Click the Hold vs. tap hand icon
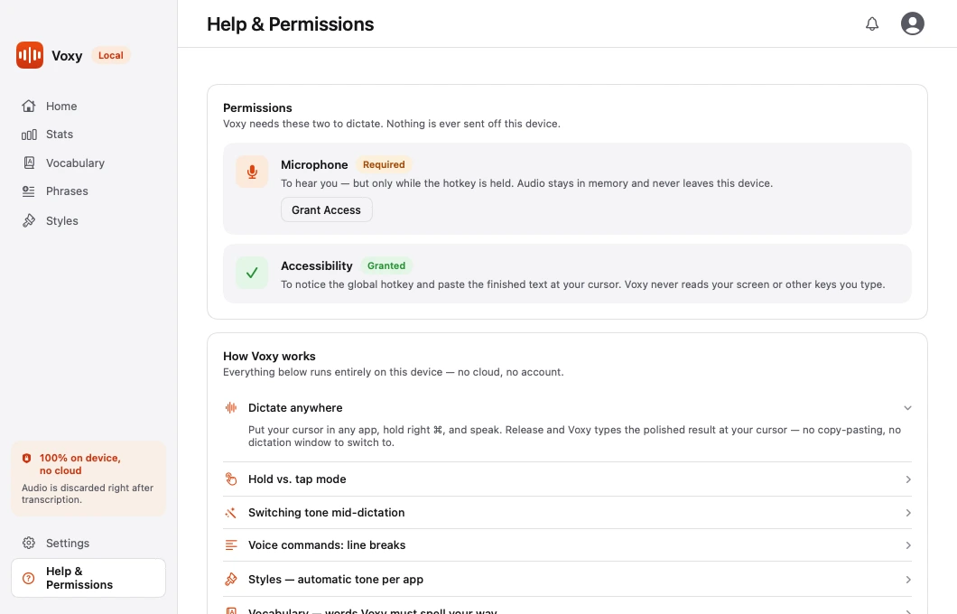This screenshot has height=614, width=957. coord(231,479)
